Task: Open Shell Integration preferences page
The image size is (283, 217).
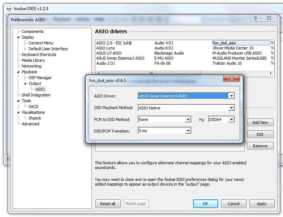Action: coord(36,95)
